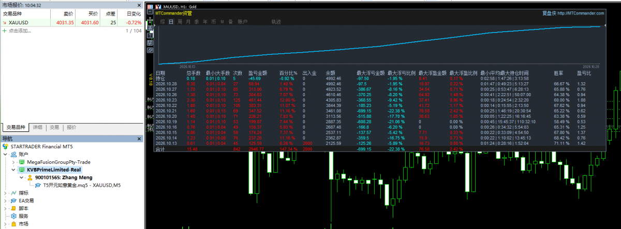The image size is (621, 229).
Task: Select the M tab in MTCommander
Action: click(222, 22)
